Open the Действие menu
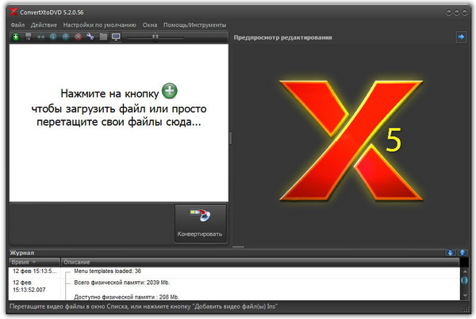This screenshot has height=319, width=476. pos(44,25)
